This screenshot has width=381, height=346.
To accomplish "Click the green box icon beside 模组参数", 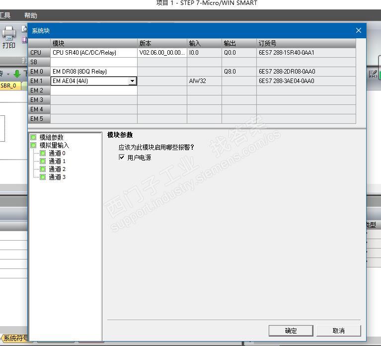I will (x=33, y=137).
